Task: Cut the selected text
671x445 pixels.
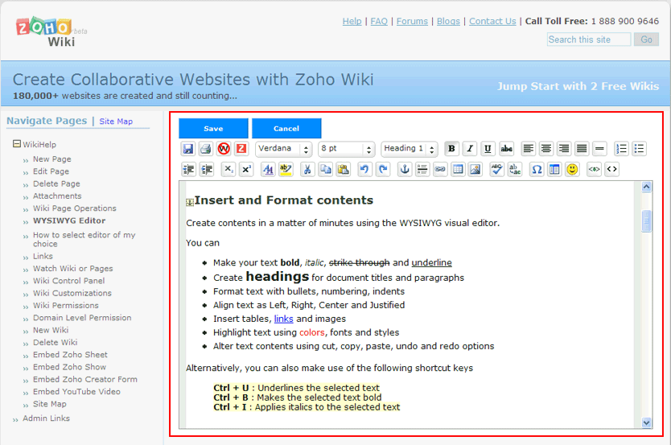Action: 307,170
